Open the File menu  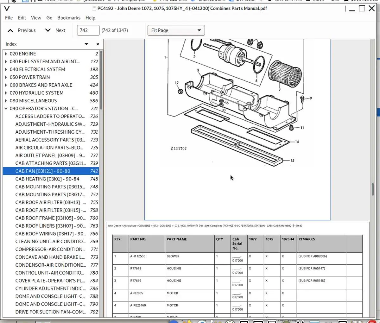click(9, 18)
